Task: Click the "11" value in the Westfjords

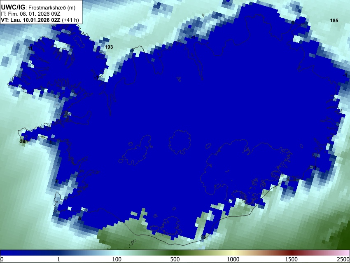Action: [x=30, y=48]
